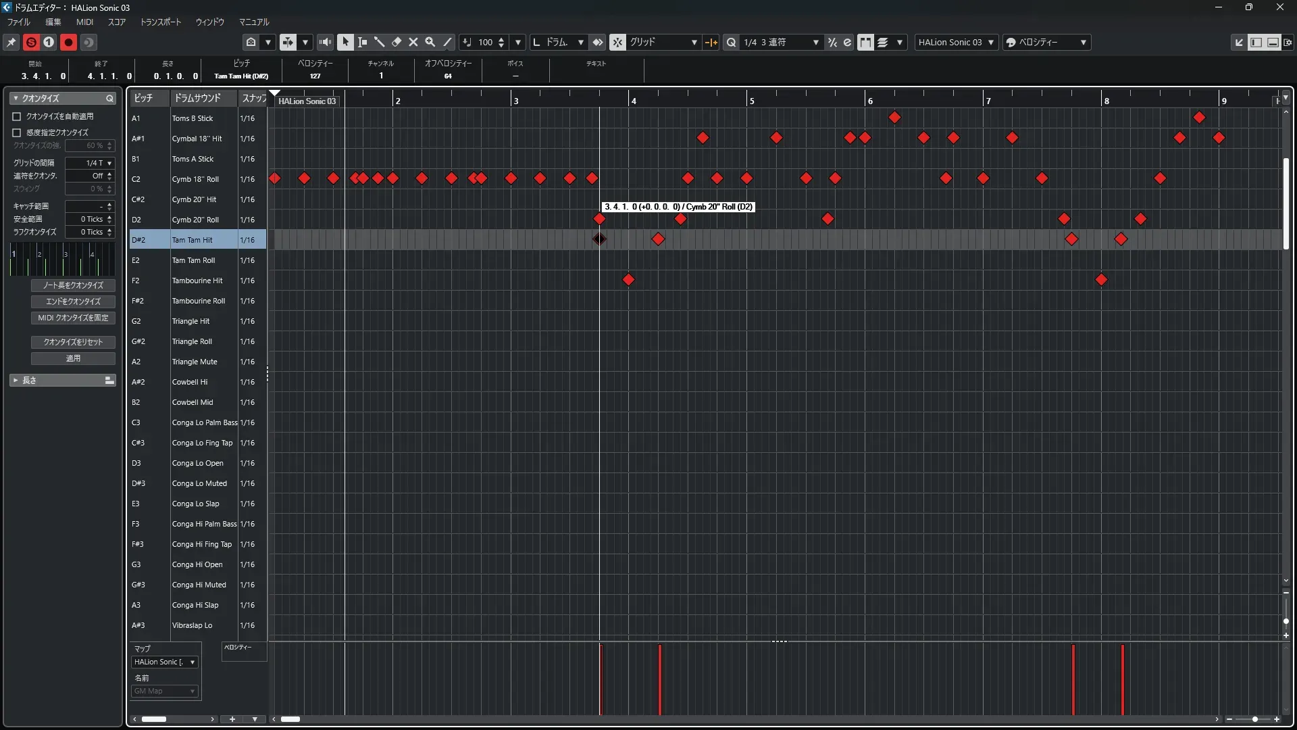The image size is (1297, 730).
Task: Select the Tam Tam Roll drum row
Action: click(x=193, y=260)
